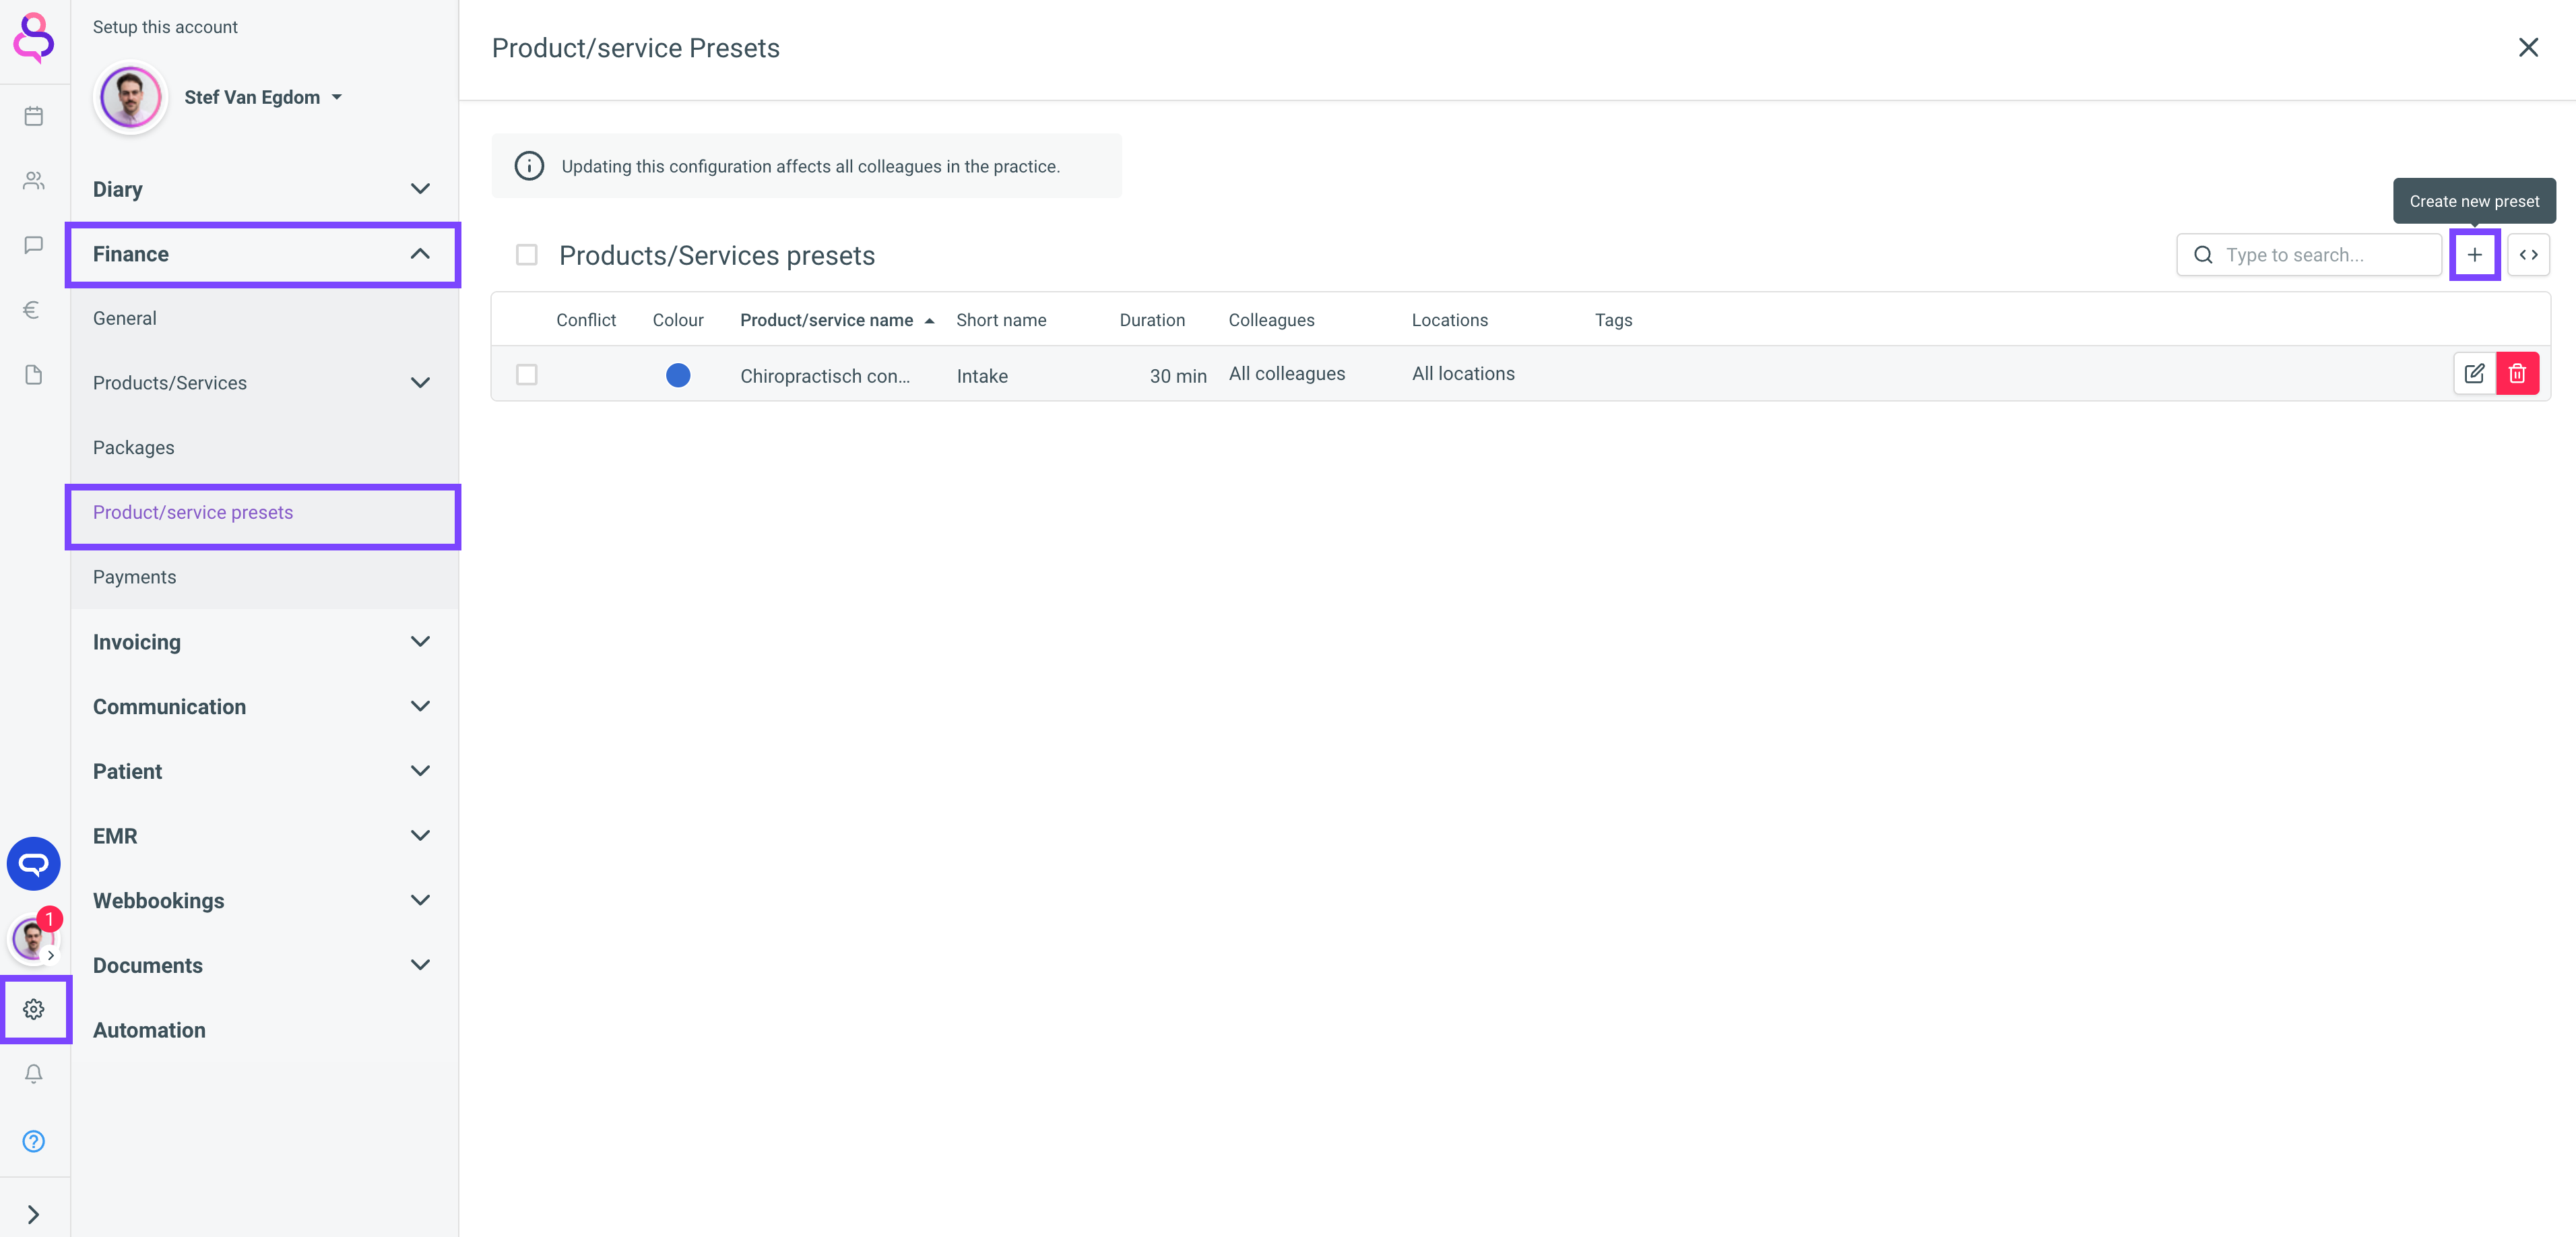The image size is (2576, 1237).
Task: Tick the Chiropractisch consult row checkbox
Action: 527,374
